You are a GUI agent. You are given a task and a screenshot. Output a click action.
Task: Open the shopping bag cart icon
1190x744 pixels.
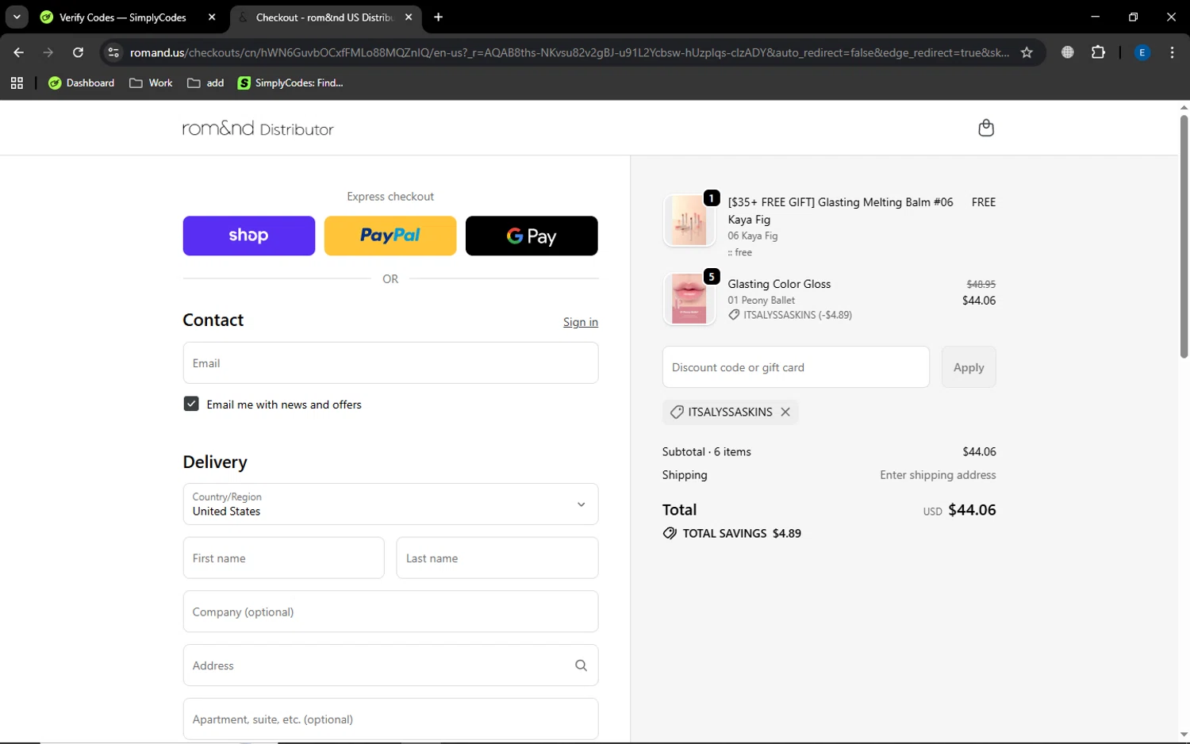click(x=985, y=128)
